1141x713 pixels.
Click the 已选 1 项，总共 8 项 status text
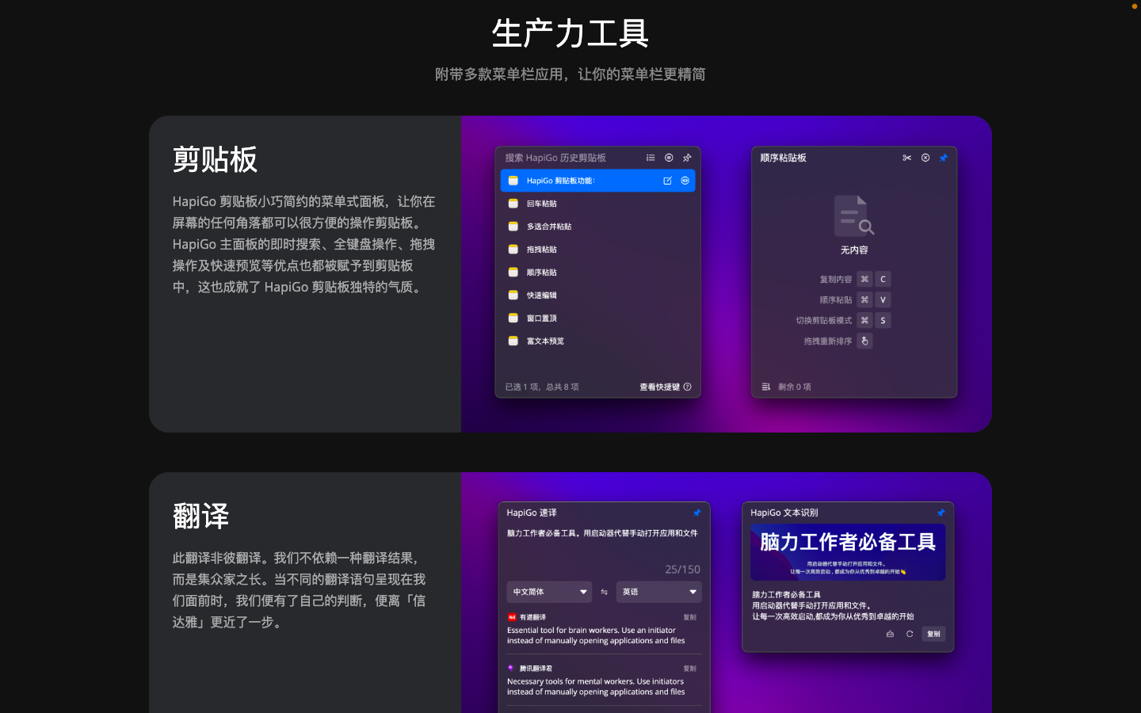(542, 387)
